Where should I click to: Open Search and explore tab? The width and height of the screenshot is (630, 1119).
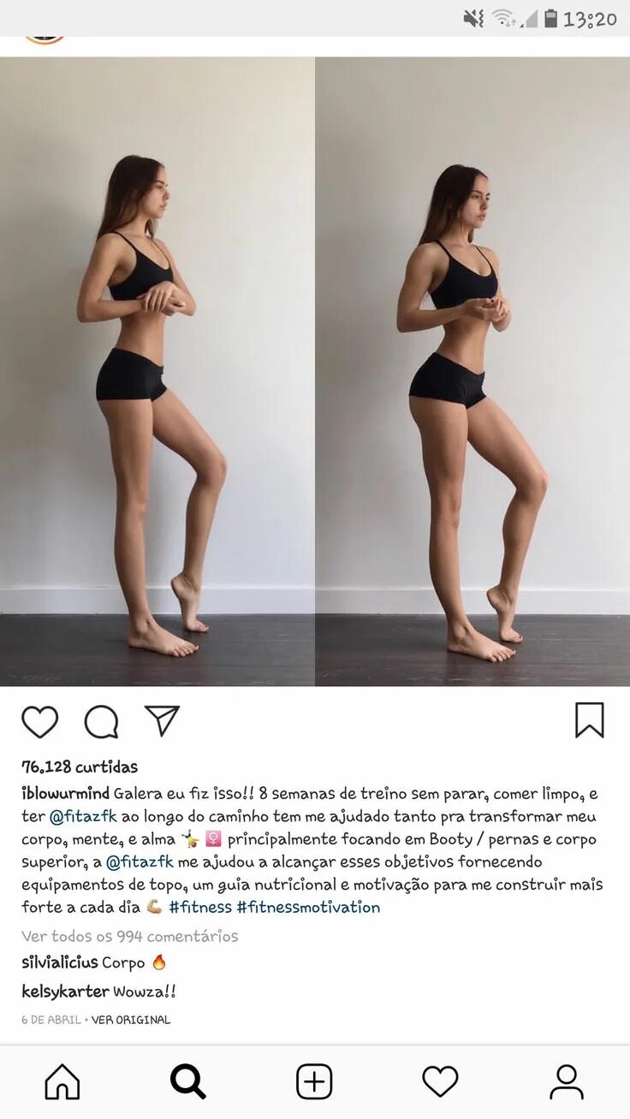click(188, 1082)
